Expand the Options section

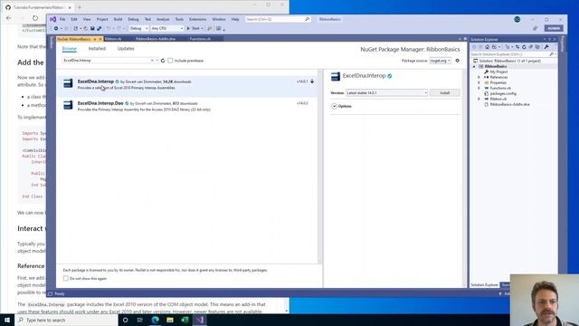point(334,106)
